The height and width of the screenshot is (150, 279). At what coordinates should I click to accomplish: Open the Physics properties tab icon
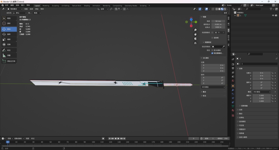coord(233,98)
